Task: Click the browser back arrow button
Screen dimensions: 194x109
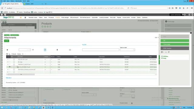Action: pos(2,8)
